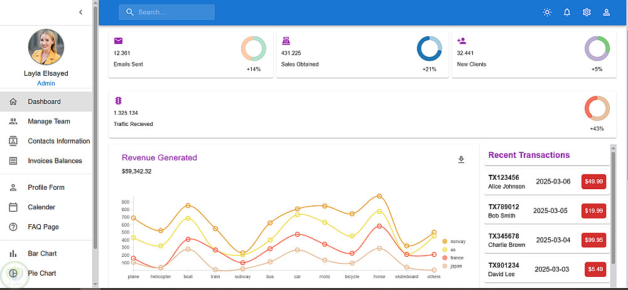Click the $99.95 button for Charlie Brown

tap(593, 240)
